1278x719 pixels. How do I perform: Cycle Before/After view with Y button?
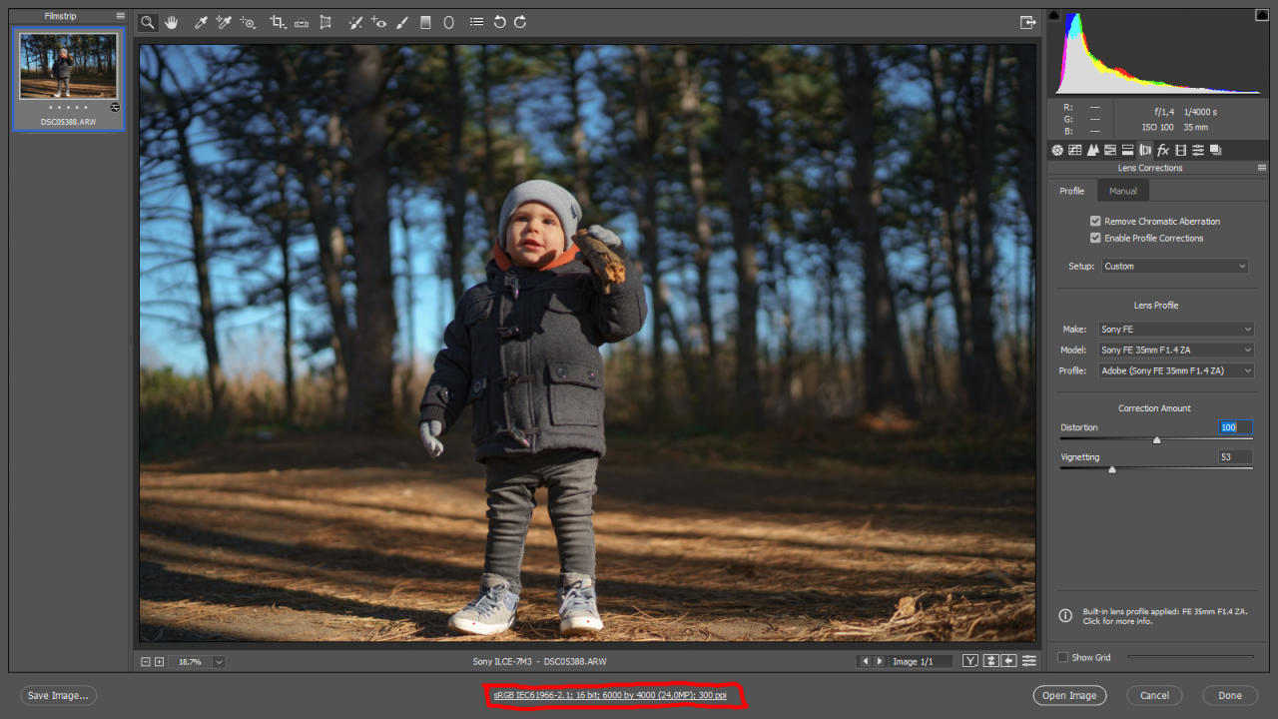[x=970, y=661]
